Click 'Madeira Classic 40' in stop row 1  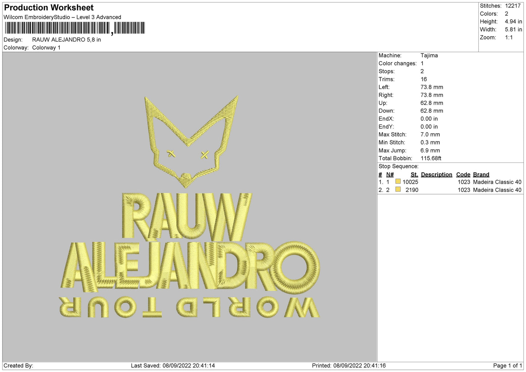click(x=497, y=182)
